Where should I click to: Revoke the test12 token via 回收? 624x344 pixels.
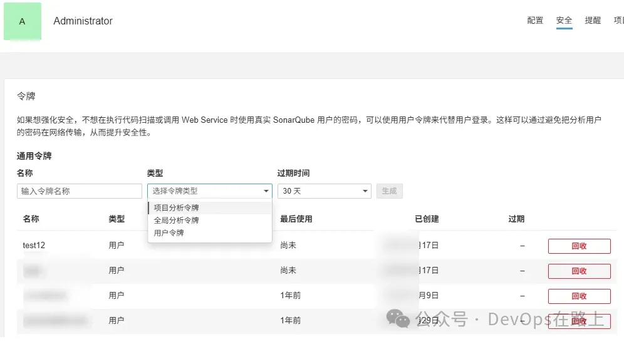point(579,246)
